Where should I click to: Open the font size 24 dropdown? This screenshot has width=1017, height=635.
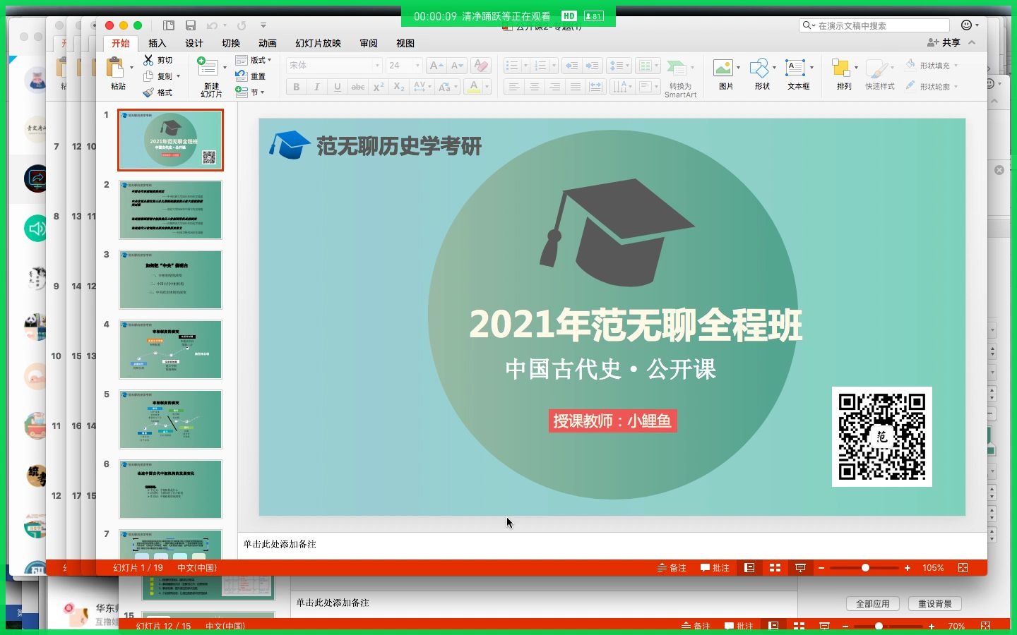417,66
